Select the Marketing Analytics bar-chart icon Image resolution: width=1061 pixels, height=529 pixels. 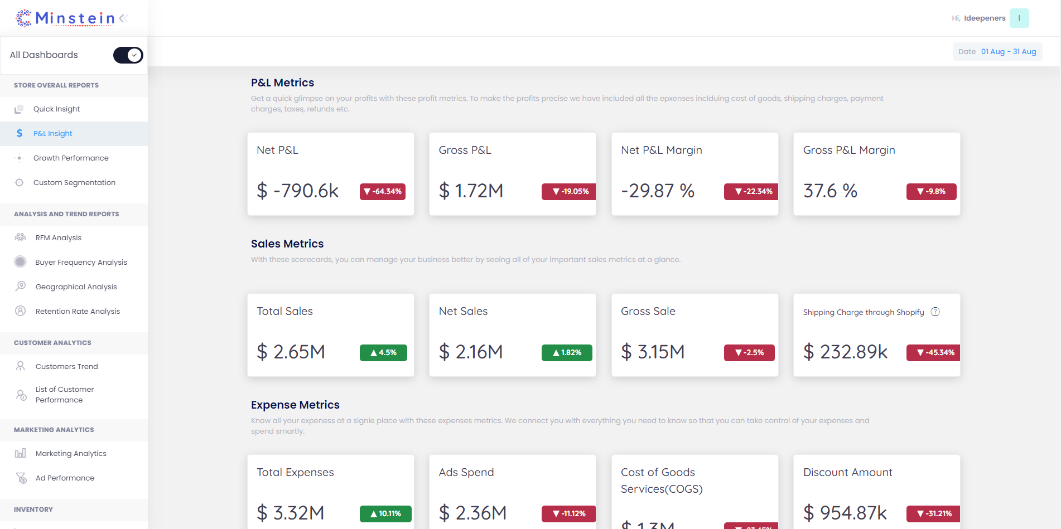pos(20,453)
